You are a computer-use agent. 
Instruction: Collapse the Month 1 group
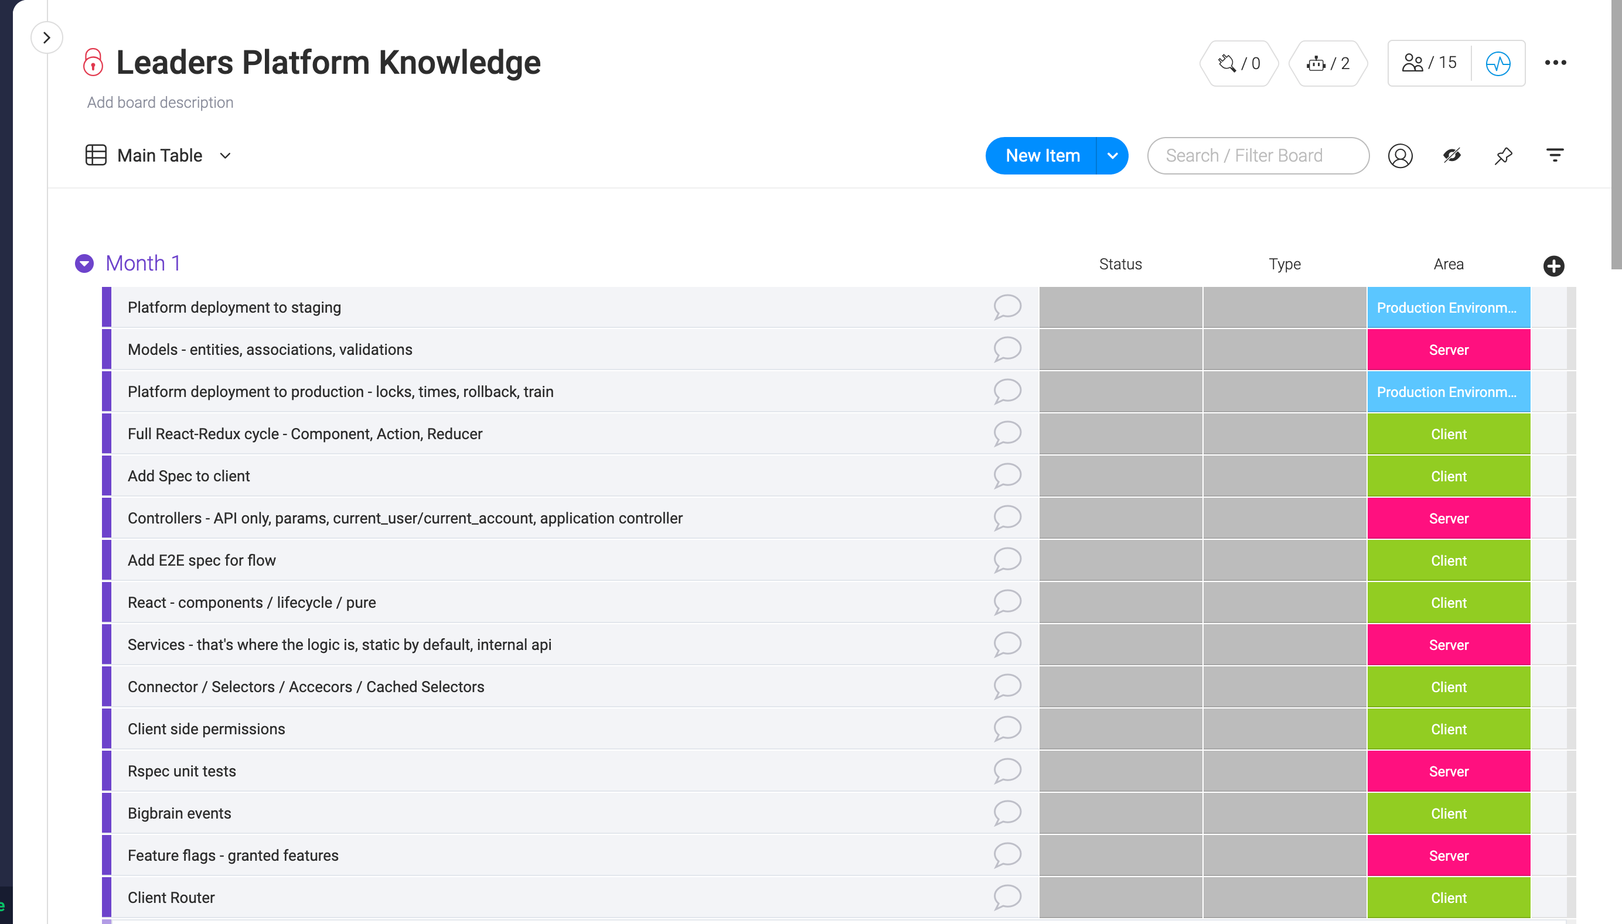point(84,263)
